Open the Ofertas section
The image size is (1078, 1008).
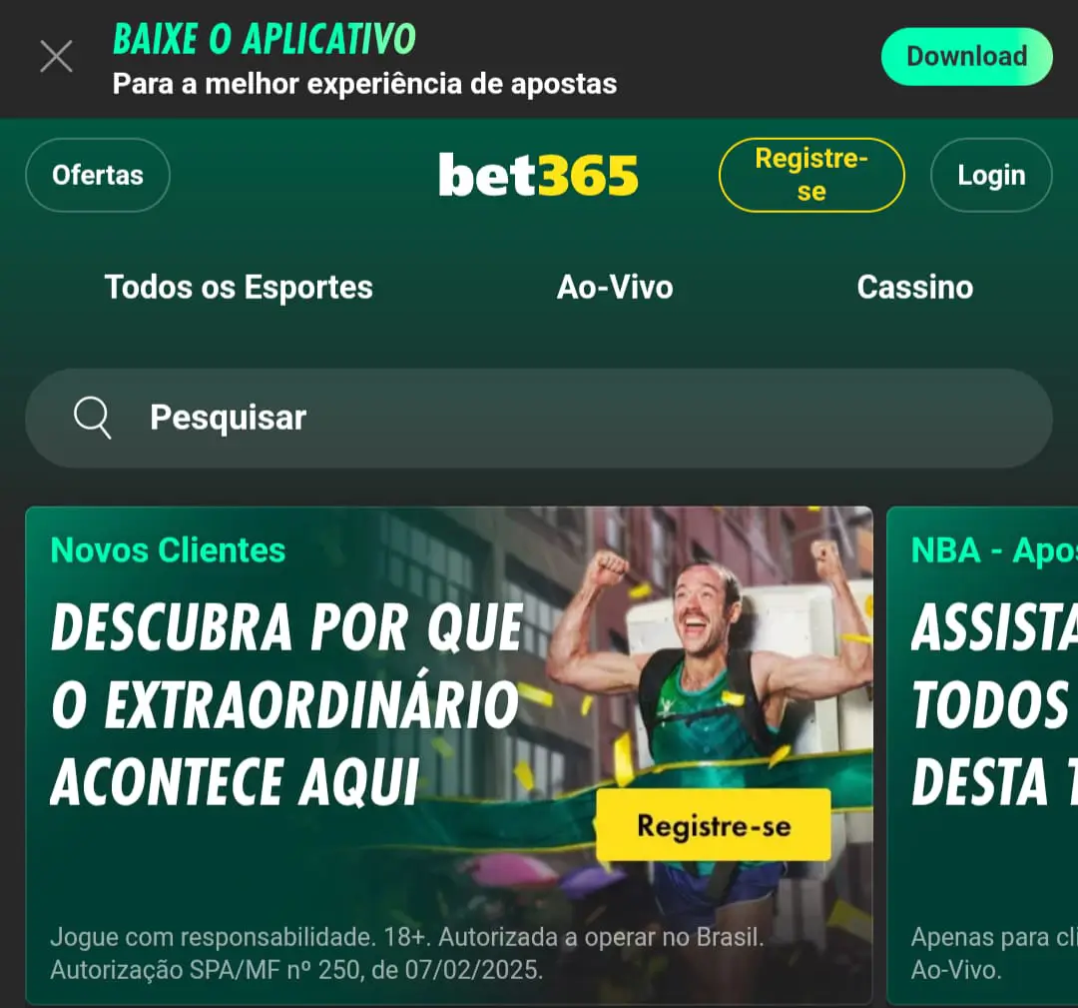(x=98, y=175)
